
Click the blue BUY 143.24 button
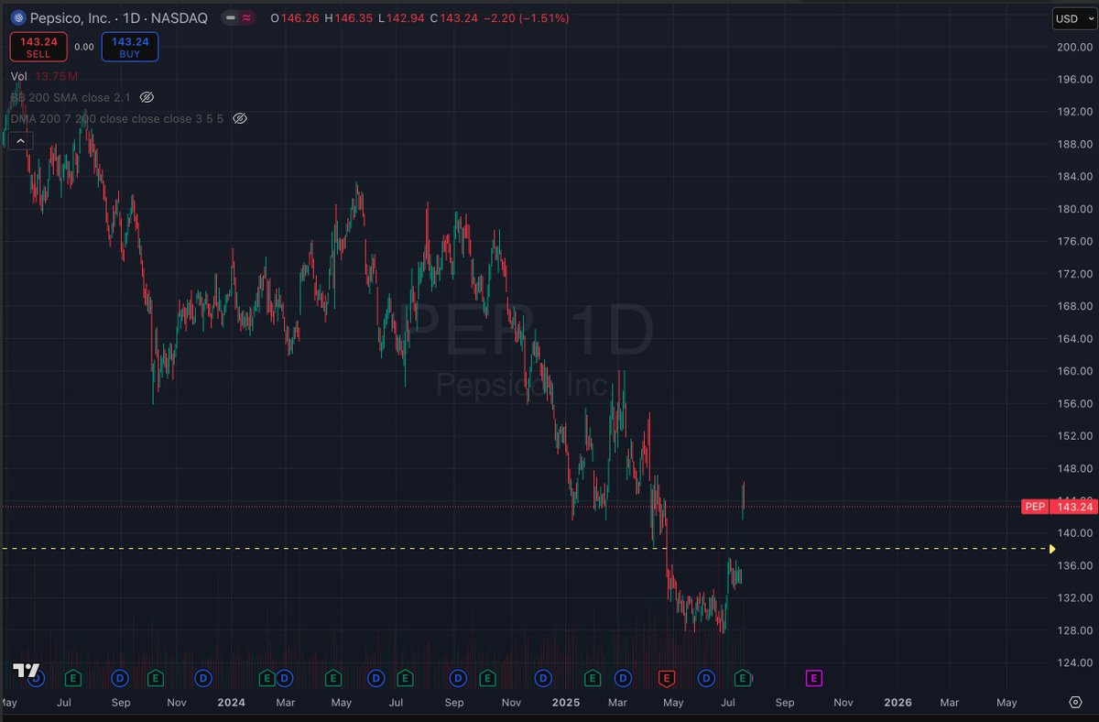pos(130,47)
